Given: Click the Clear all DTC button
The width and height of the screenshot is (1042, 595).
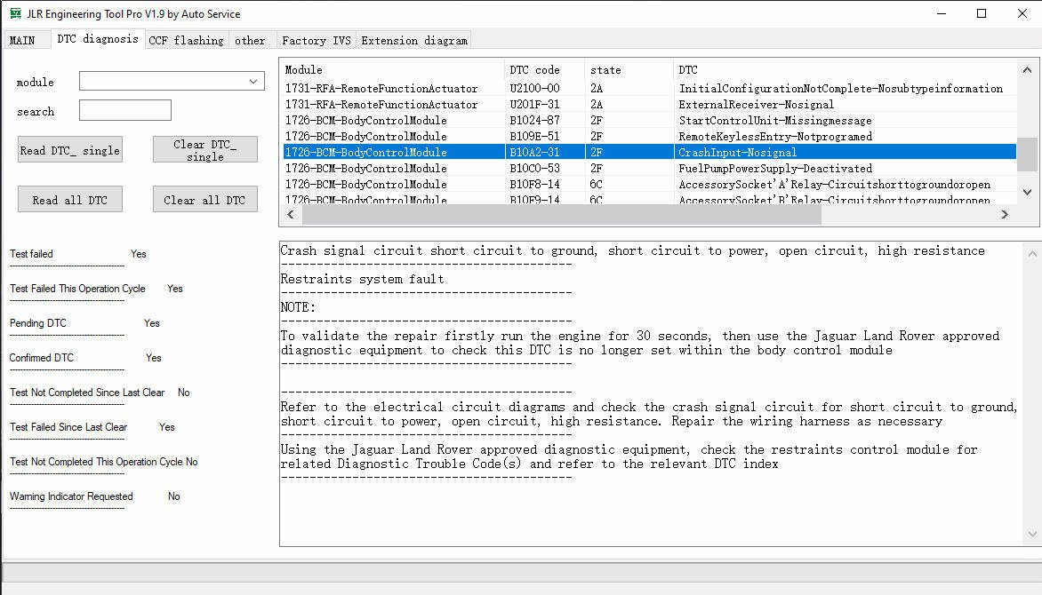Looking at the screenshot, I should pos(205,200).
